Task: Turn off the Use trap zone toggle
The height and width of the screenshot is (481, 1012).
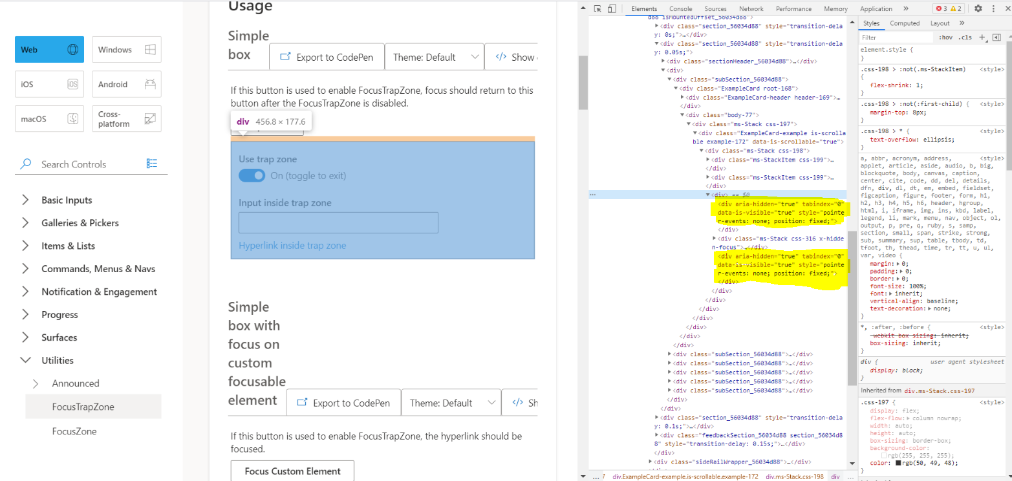Action: click(252, 176)
